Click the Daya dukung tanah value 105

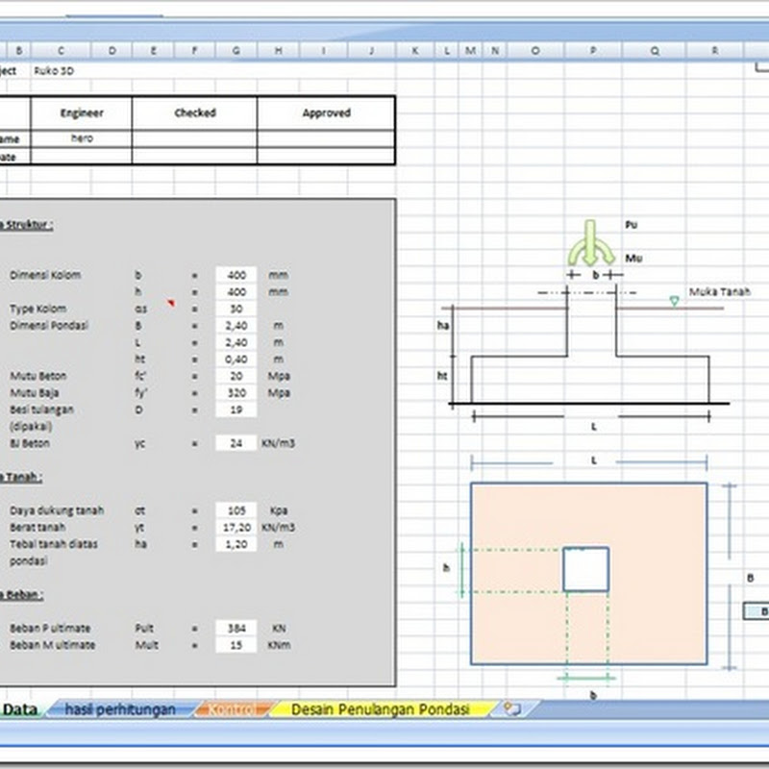(x=236, y=510)
